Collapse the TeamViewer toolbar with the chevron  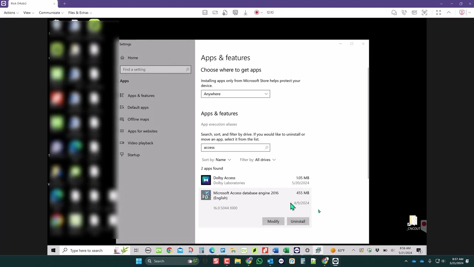coord(448,13)
